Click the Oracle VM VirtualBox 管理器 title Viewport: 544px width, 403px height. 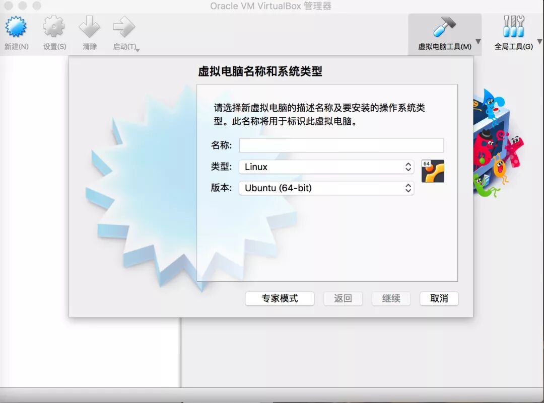point(270,6)
